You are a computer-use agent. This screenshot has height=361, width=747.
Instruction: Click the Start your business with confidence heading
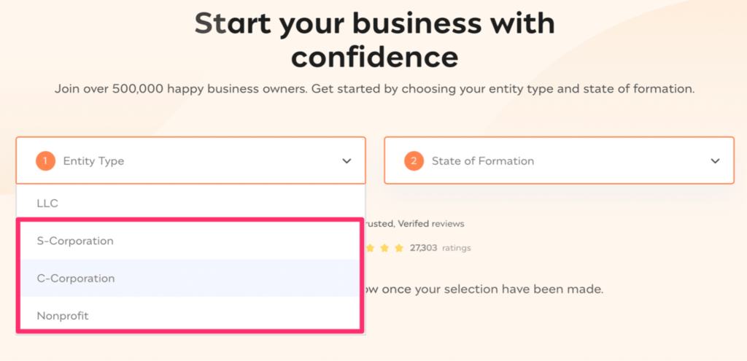point(374,39)
